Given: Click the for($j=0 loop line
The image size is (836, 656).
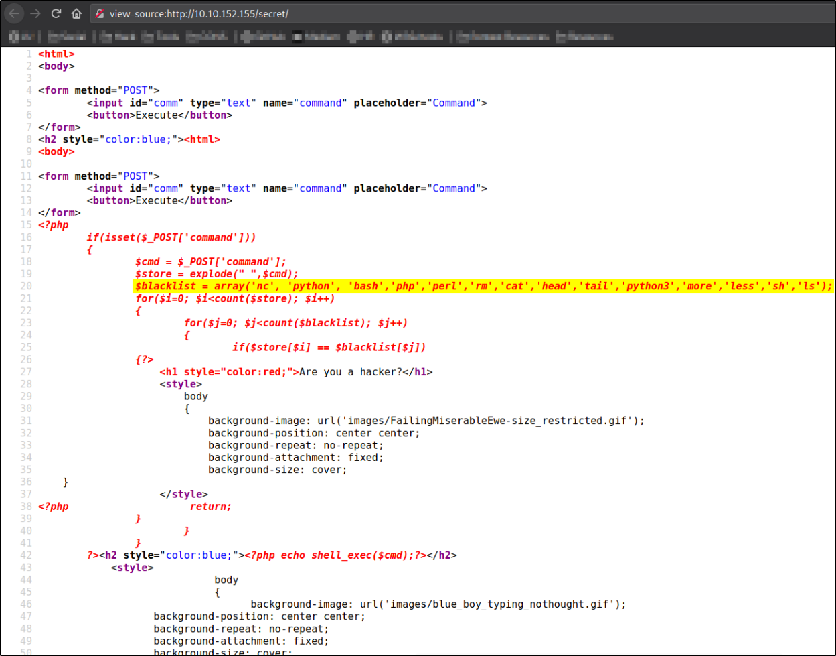Looking at the screenshot, I should coord(295,323).
